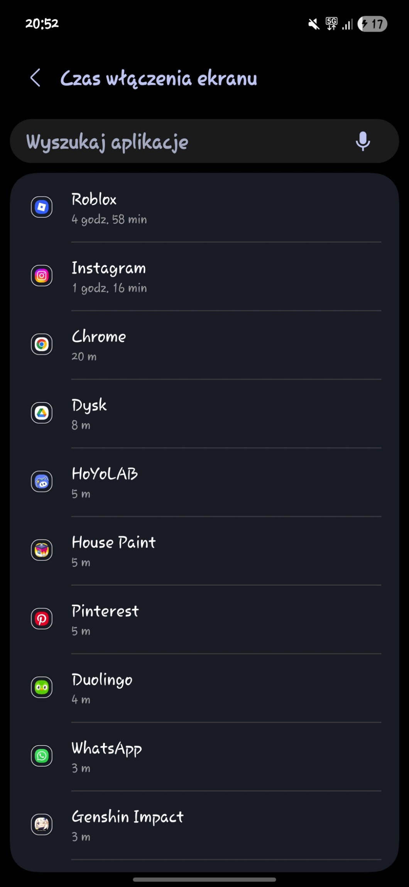Select the Chrome list entry label
The width and height of the screenshot is (409, 887).
tap(99, 337)
